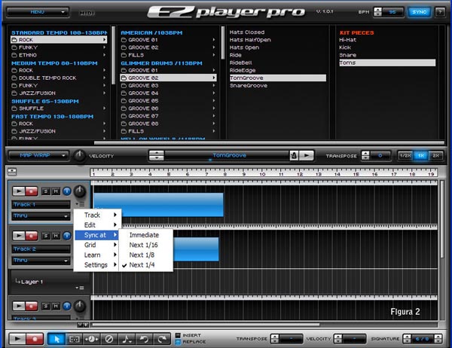Set playback speed to 1/2X

(405, 156)
